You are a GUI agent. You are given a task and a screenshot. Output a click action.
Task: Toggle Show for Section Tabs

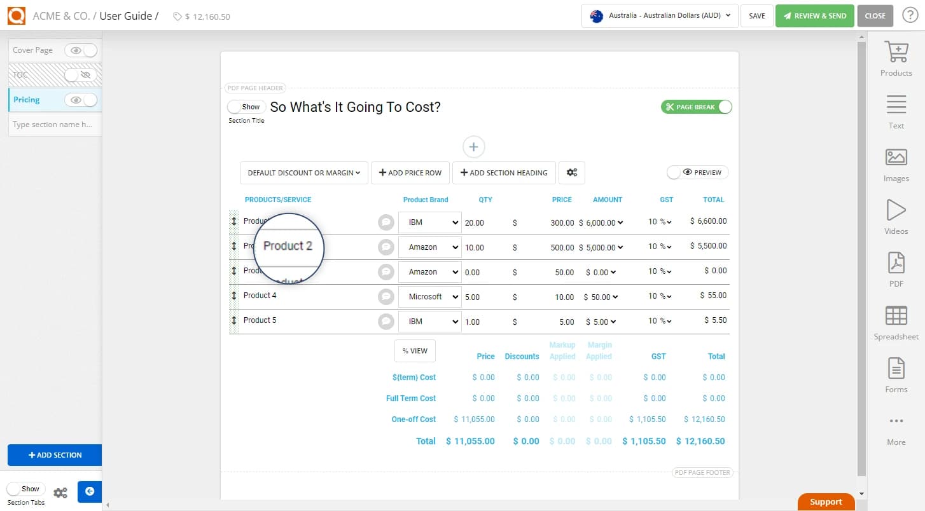coord(25,488)
